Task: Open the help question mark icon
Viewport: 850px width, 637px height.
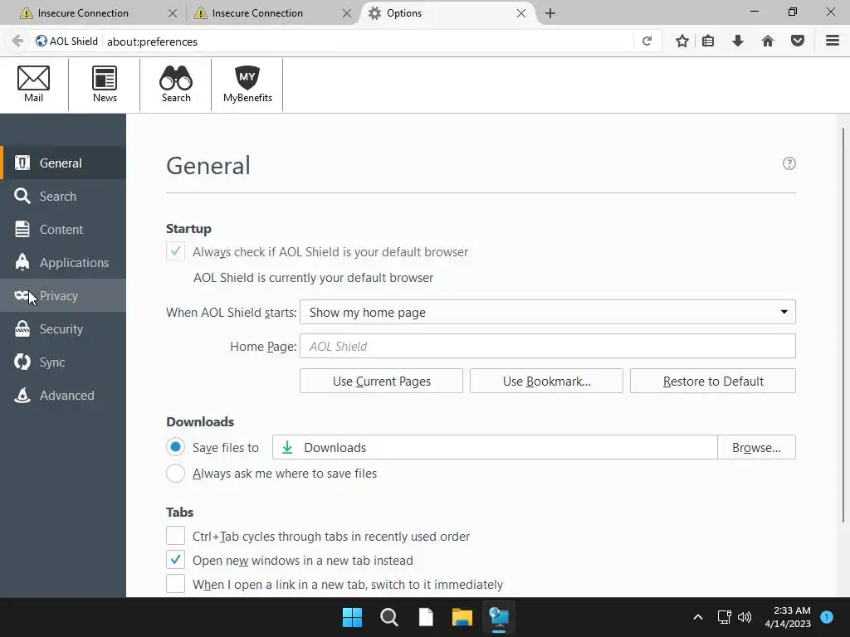Action: point(789,163)
